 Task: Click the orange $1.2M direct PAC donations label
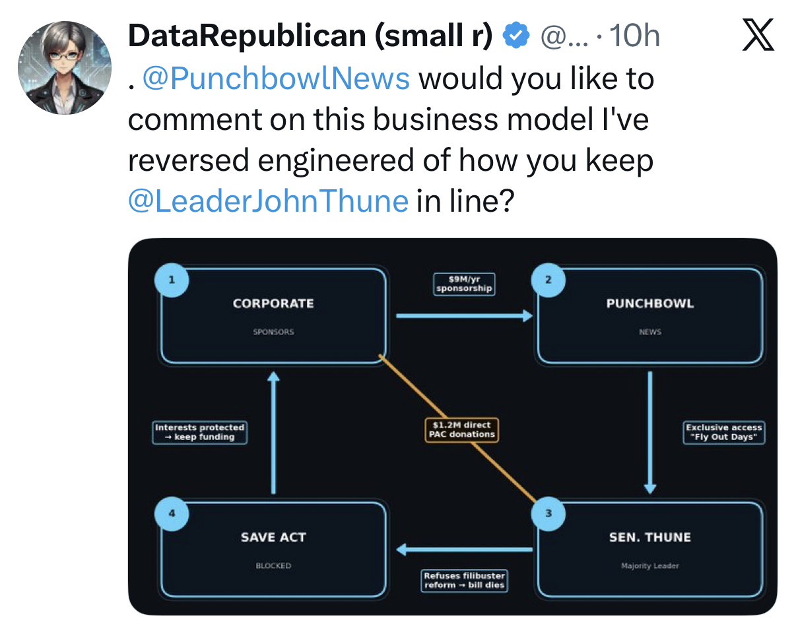461,430
